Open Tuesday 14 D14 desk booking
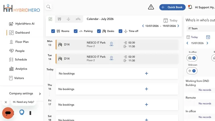The image size is (215, 121). tap(117, 59)
